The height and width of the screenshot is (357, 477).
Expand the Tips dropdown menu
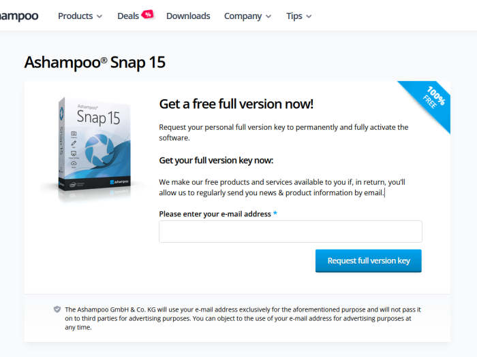coord(298,16)
